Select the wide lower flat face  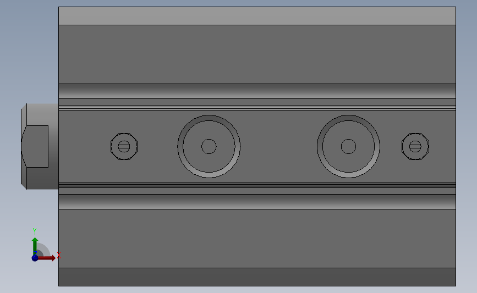pos(257,239)
